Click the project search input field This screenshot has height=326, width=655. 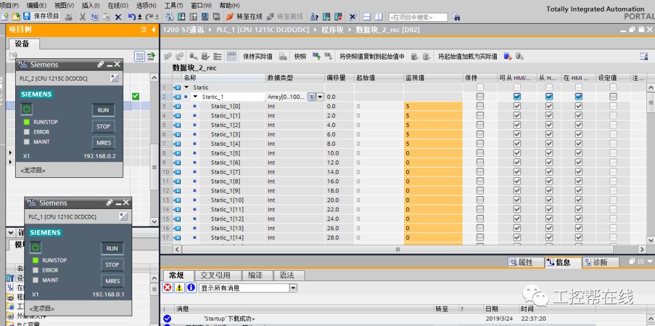click(418, 18)
